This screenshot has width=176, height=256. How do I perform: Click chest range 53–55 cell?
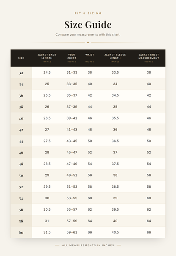pos(72,198)
